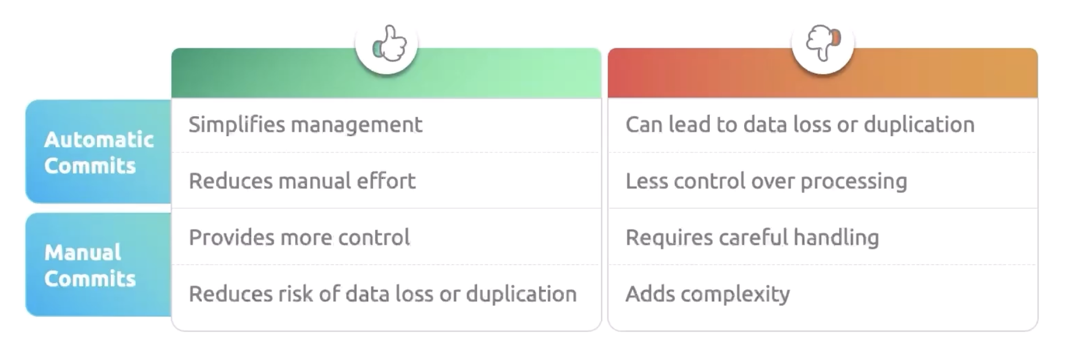This screenshot has height=353, width=1070.
Task: Select the Manual Commits row label
Action: click(91, 265)
